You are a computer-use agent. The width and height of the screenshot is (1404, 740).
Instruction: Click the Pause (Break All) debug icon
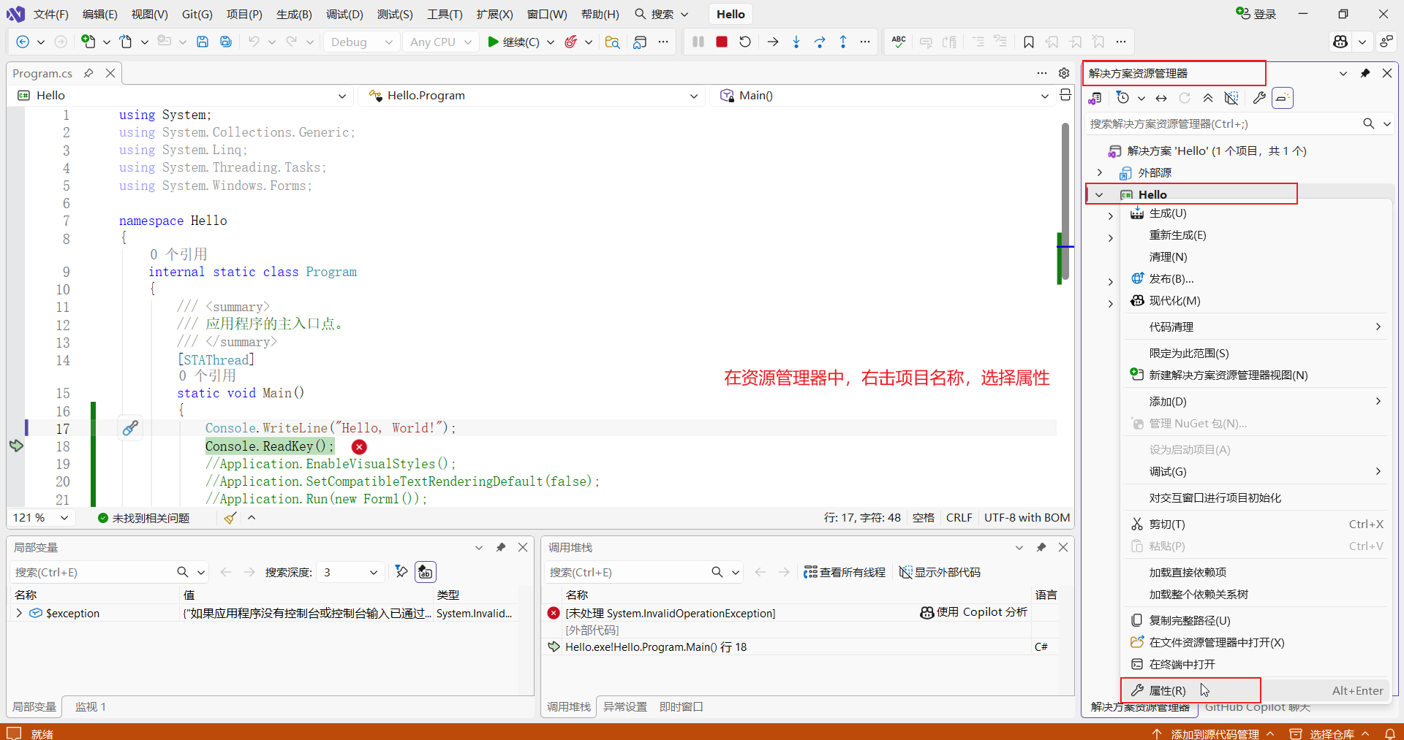(x=698, y=42)
